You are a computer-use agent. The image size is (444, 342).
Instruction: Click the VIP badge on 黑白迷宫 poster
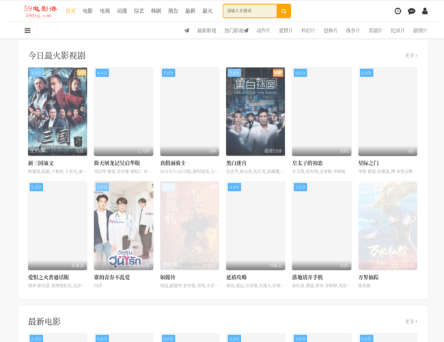coord(278,73)
